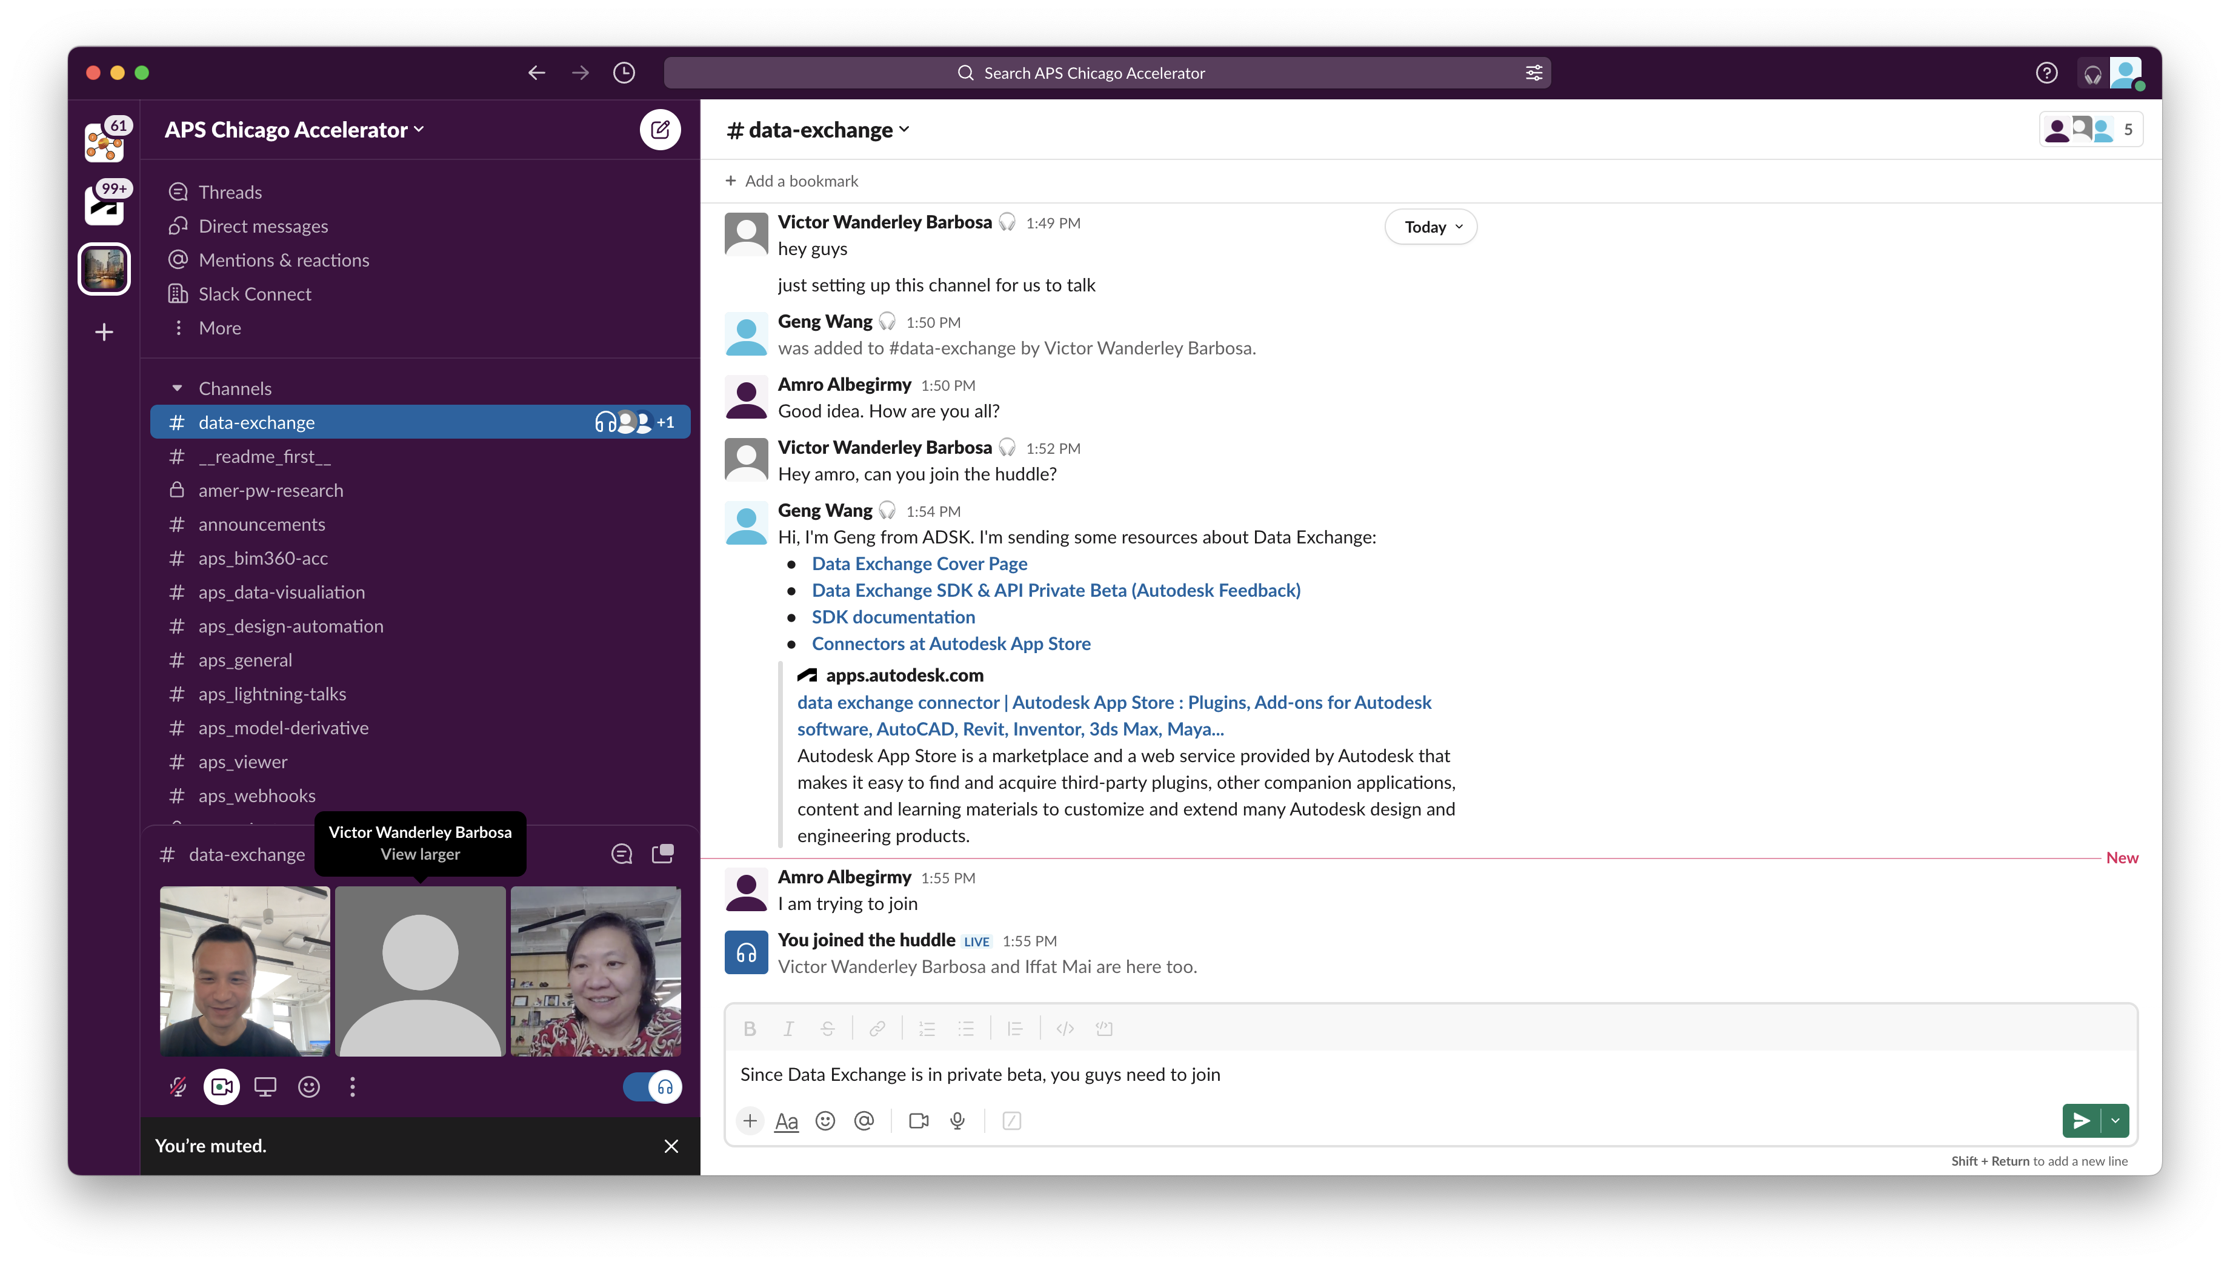Click in the Search APS Chicago Accelerator field

click(1107, 73)
